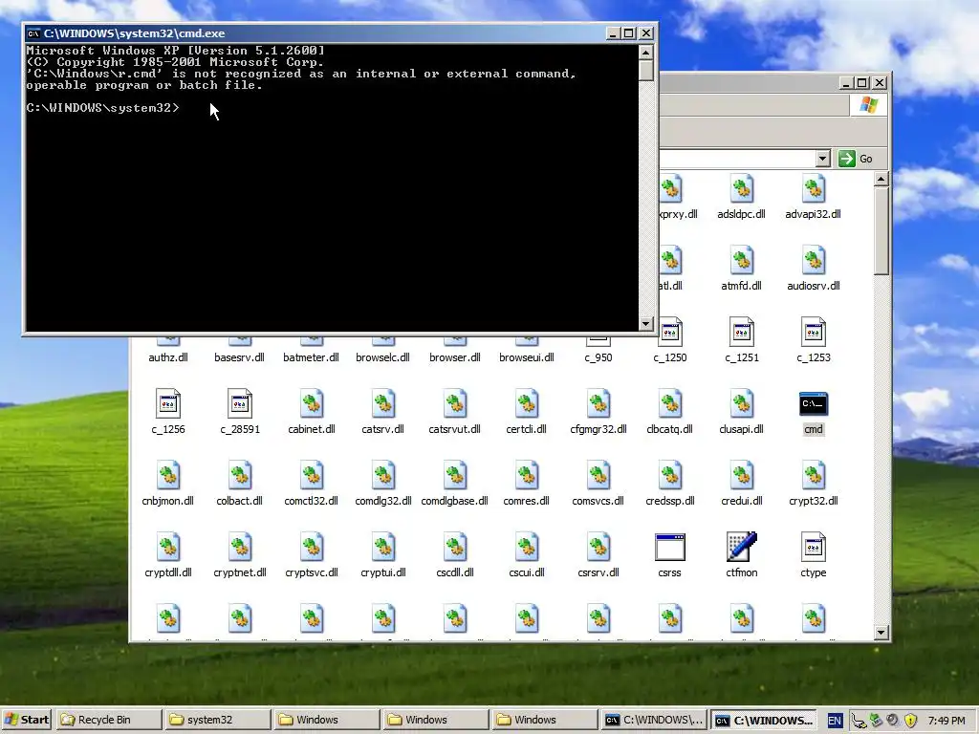
Task: Activate the inactive C:\WINDOWS cmd taskbar button
Action: click(x=654, y=720)
